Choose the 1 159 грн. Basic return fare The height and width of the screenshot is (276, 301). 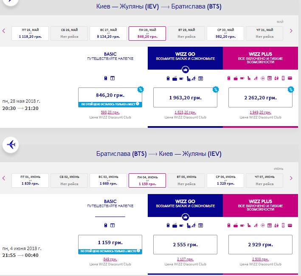(110, 243)
